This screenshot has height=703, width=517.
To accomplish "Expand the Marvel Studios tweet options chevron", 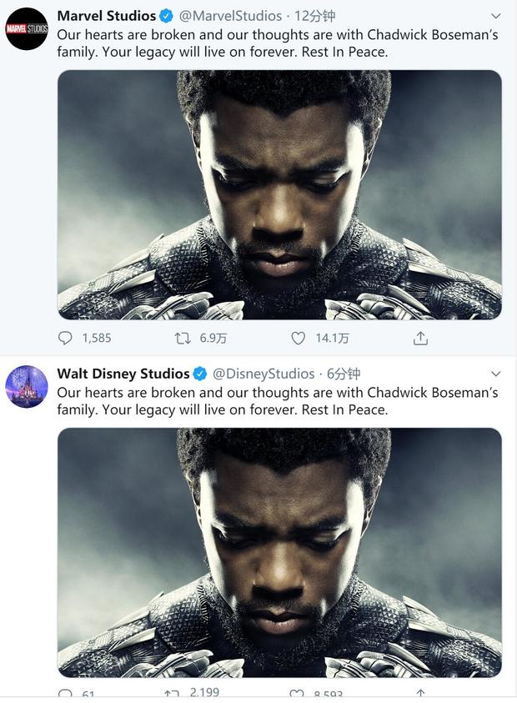I will [x=495, y=16].
